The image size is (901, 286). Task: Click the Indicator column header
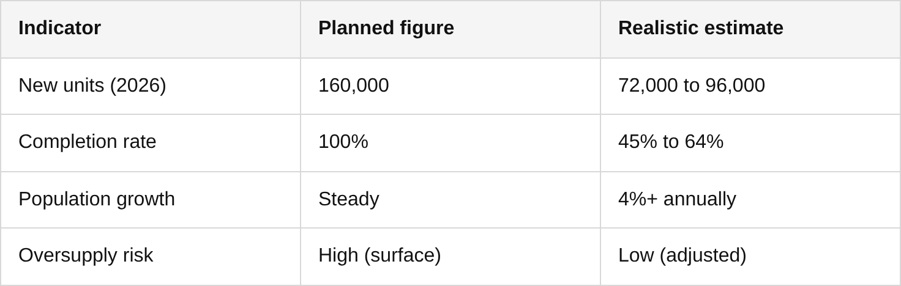coord(59,28)
